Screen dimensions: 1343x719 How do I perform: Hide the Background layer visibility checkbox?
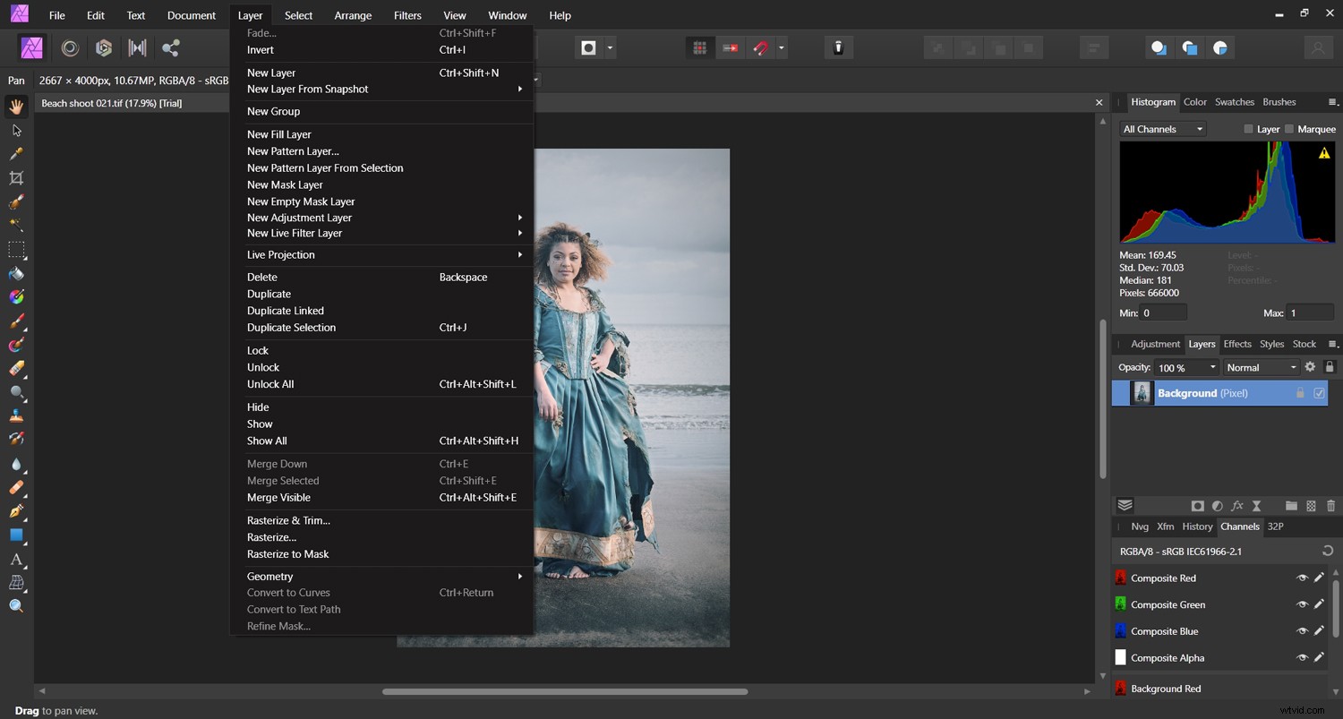[x=1319, y=393]
